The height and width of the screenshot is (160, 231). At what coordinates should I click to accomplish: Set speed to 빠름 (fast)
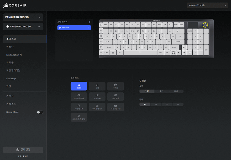(176, 91)
